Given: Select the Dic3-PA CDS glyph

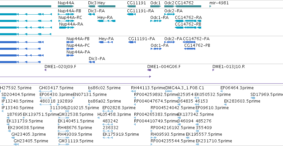Looking at the screenshot, I should (92, 62).
